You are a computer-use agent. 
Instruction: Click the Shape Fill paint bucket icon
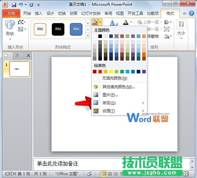point(95,22)
